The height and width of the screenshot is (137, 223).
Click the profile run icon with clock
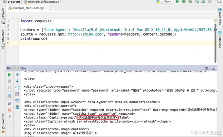pyautogui.click(x=197, y=2)
